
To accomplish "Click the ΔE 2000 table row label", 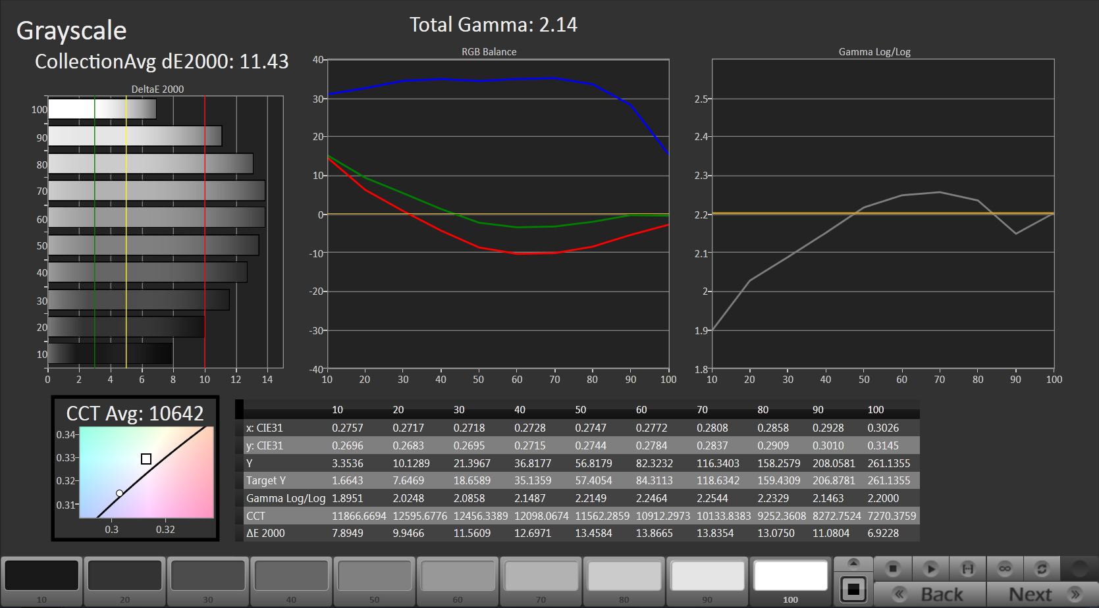I will (x=265, y=533).
